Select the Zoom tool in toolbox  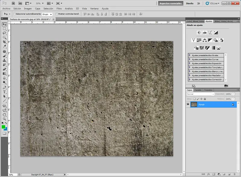(5, 119)
